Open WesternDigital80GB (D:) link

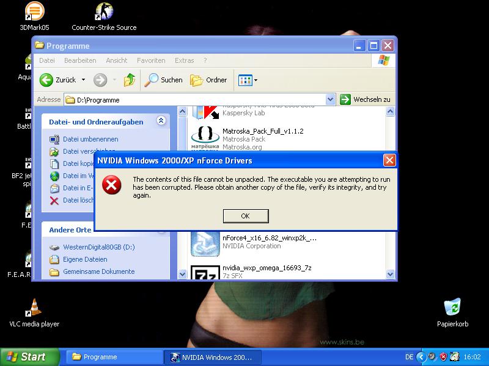(99, 247)
